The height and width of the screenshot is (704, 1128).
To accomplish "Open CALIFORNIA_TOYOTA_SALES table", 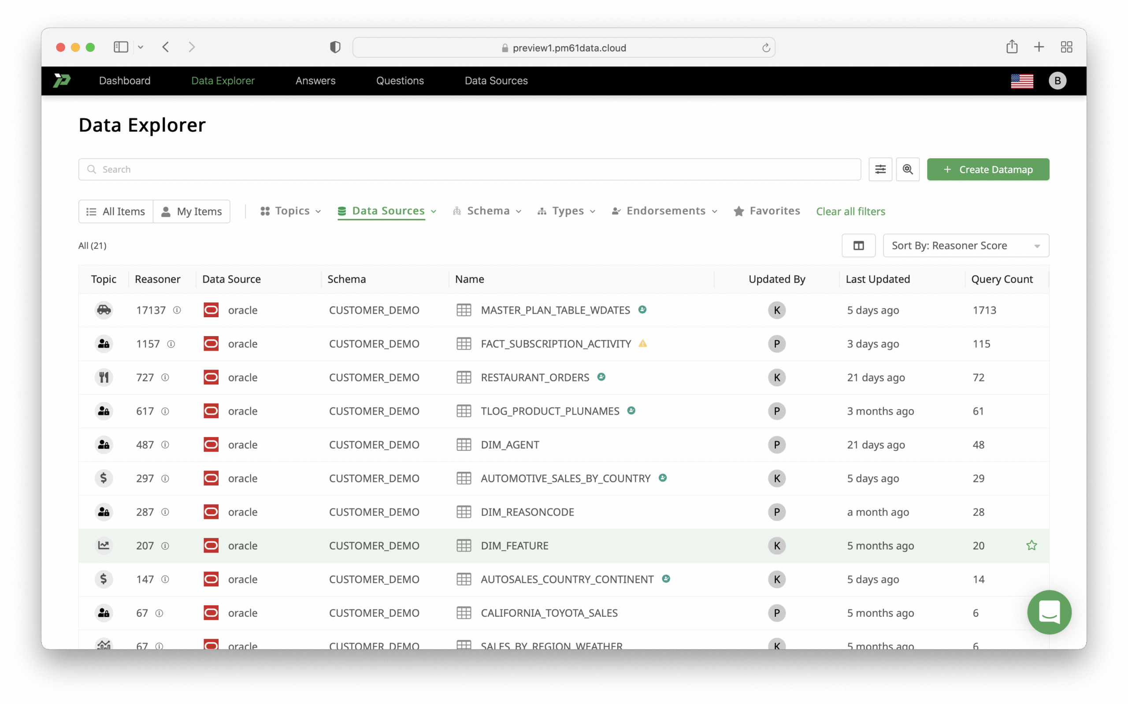I will tap(549, 613).
